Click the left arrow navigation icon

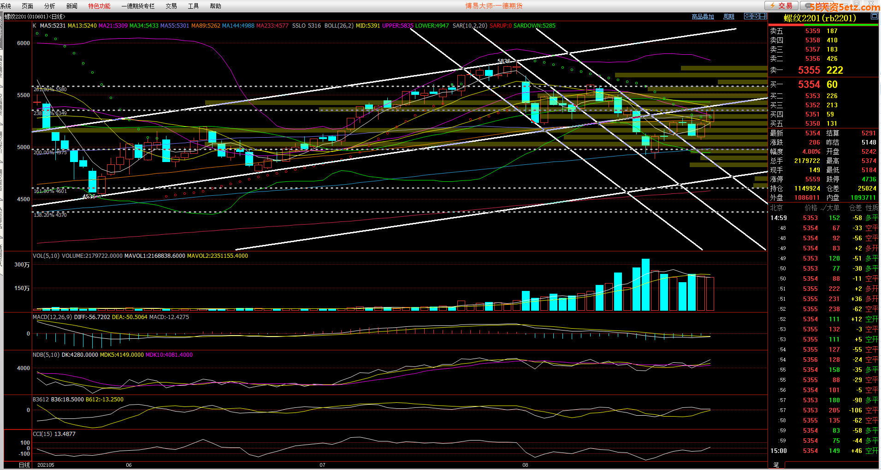[x=748, y=16]
